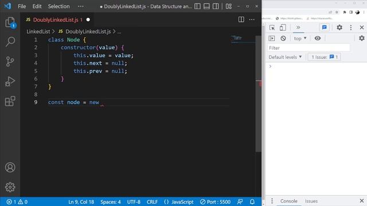The image size is (367, 206).
Task: Toggle primary side bar layout icon
Action: [197, 6]
